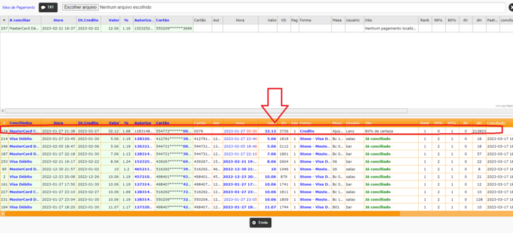
Task: Click the bold 32.12 value in row 174
Action: pyautogui.click(x=270, y=131)
